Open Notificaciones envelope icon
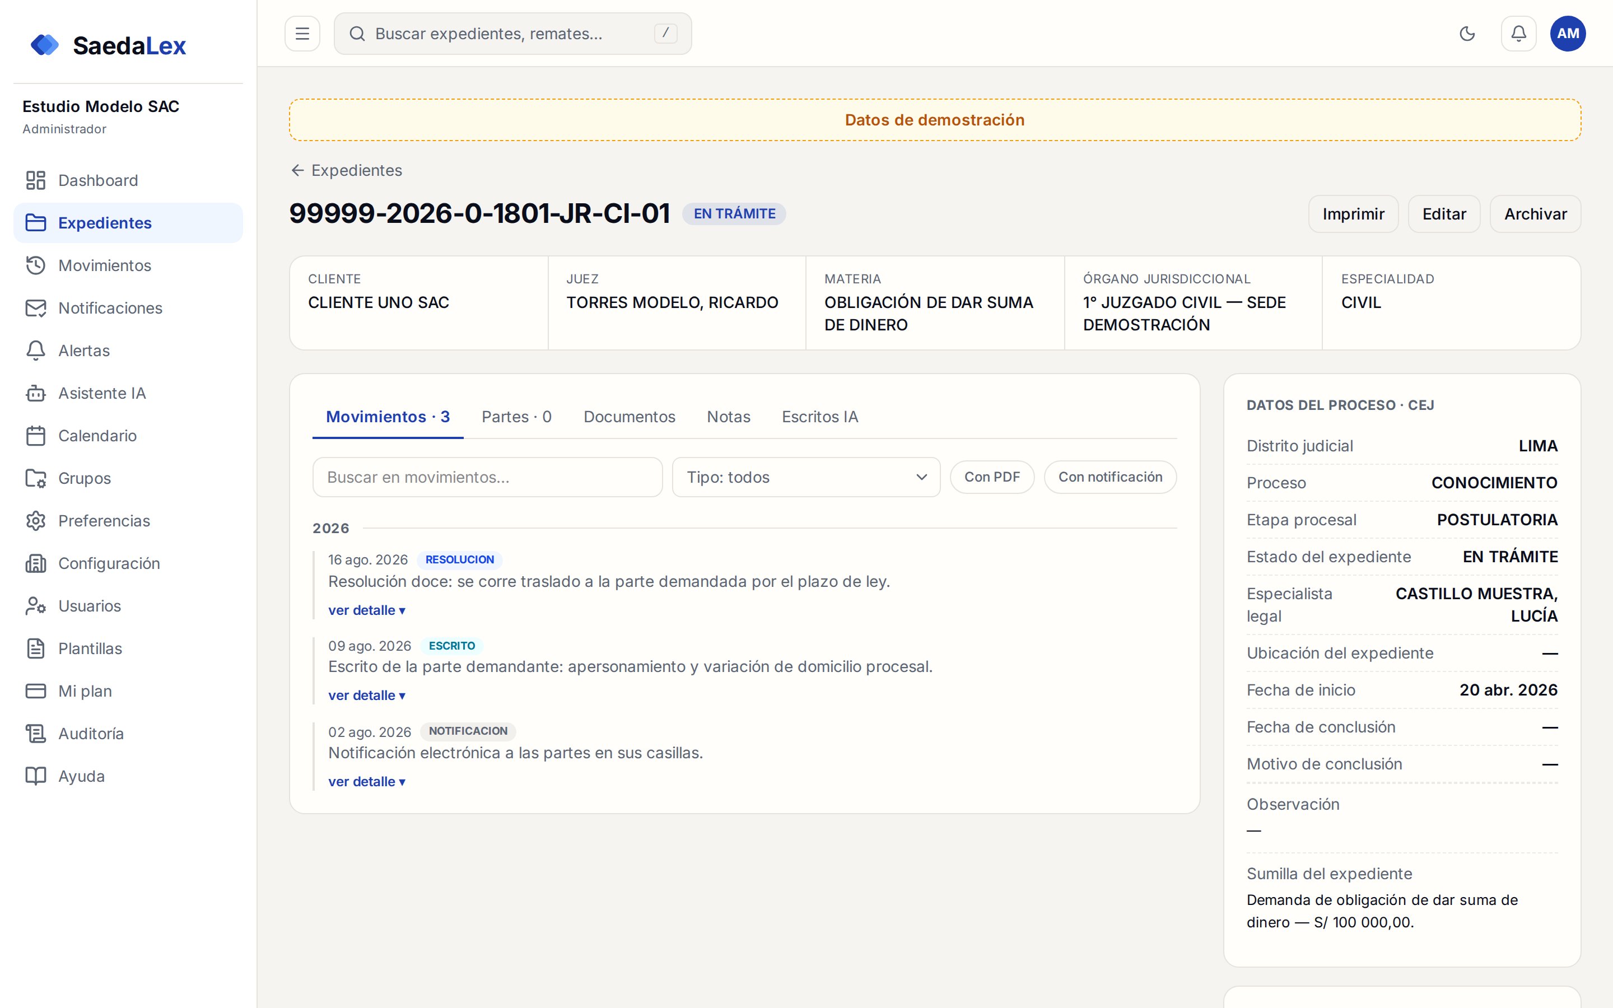The width and height of the screenshot is (1613, 1008). coord(35,308)
